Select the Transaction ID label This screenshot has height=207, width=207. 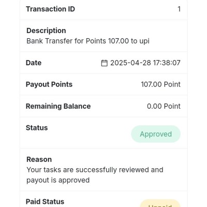tap(50, 9)
